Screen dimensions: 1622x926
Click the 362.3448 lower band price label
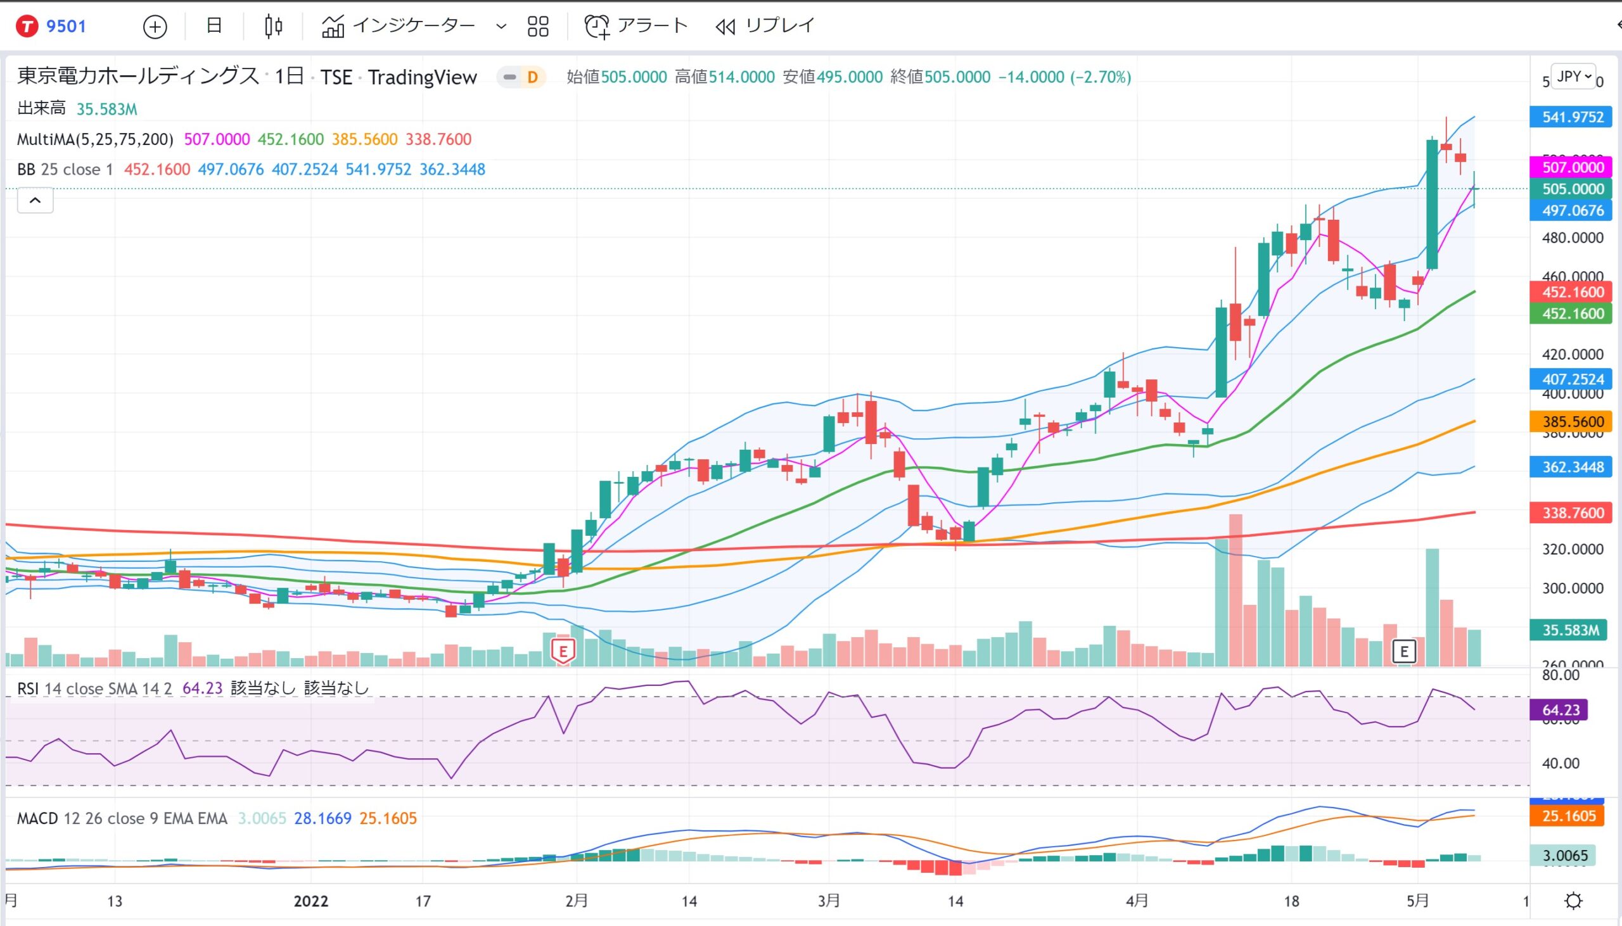pyautogui.click(x=1571, y=467)
